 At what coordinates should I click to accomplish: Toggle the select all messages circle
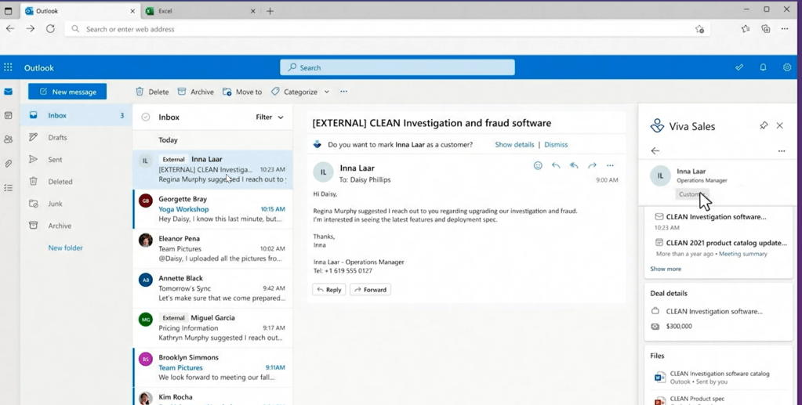[x=145, y=118]
